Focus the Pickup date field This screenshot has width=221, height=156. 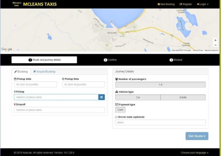coord(36,84)
